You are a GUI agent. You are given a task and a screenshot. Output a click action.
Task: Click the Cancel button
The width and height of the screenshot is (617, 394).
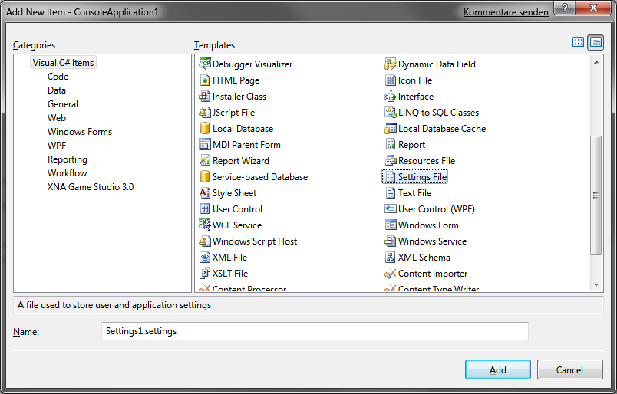pos(569,369)
